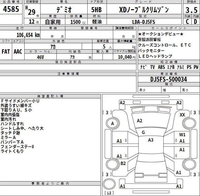Select the shift type FAT
The image size is (200, 196).
coord(6,52)
